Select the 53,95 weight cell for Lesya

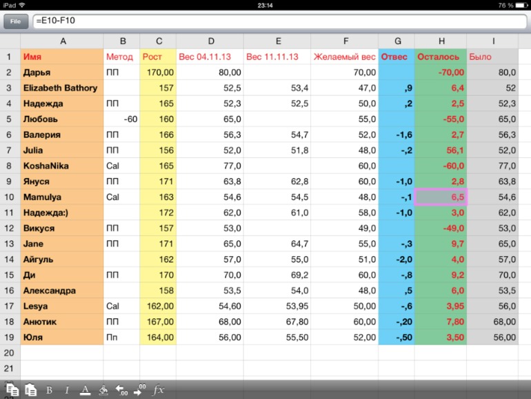[x=277, y=306]
